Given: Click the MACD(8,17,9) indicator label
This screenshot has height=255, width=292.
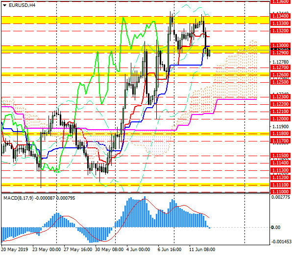Looking at the screenshot, I should pyautogui.click(x=18, y=198).
